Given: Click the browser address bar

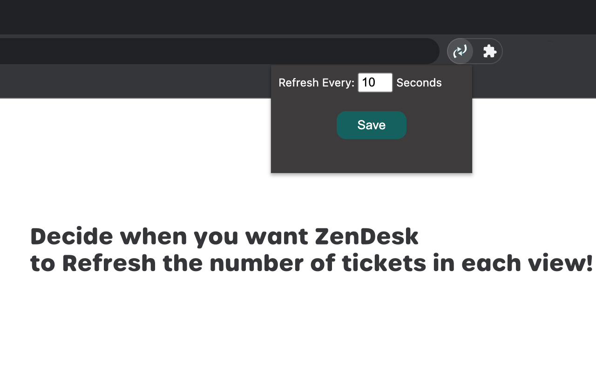Looking at the screenshot, I should [x=219, y=51].
